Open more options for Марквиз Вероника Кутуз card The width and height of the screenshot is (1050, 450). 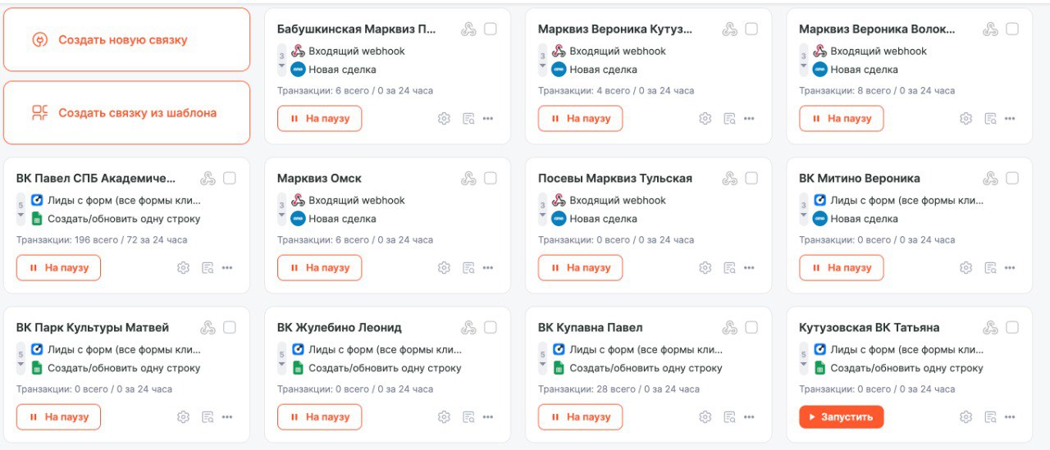[749, 119]
